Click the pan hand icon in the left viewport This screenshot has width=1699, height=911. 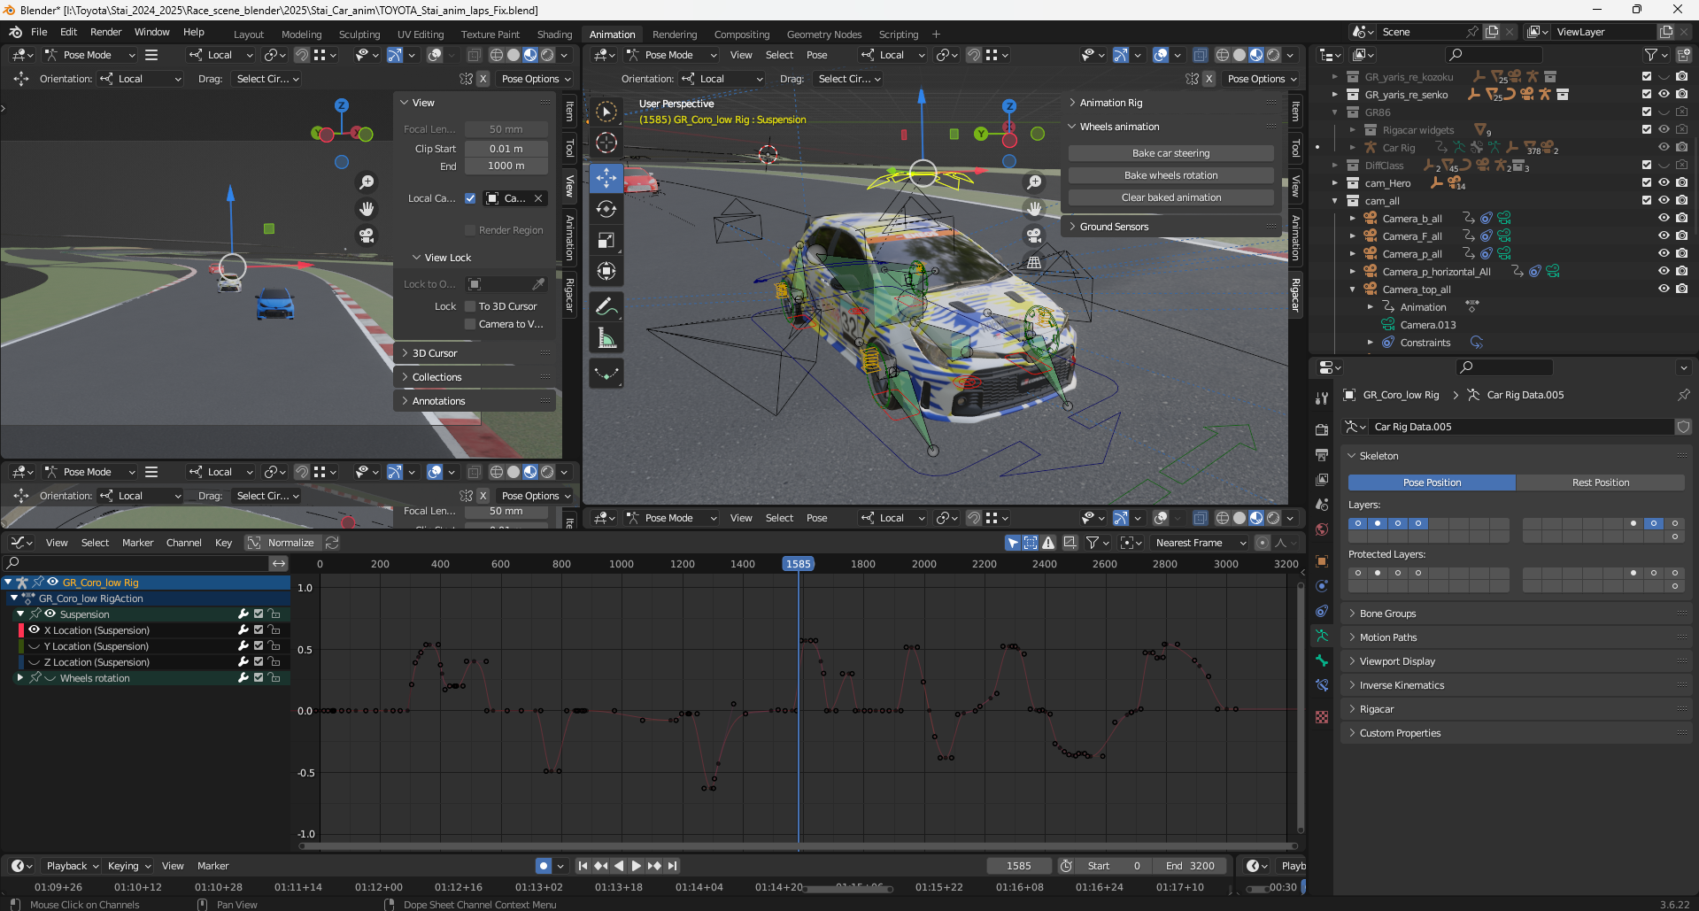pos(367,209)
